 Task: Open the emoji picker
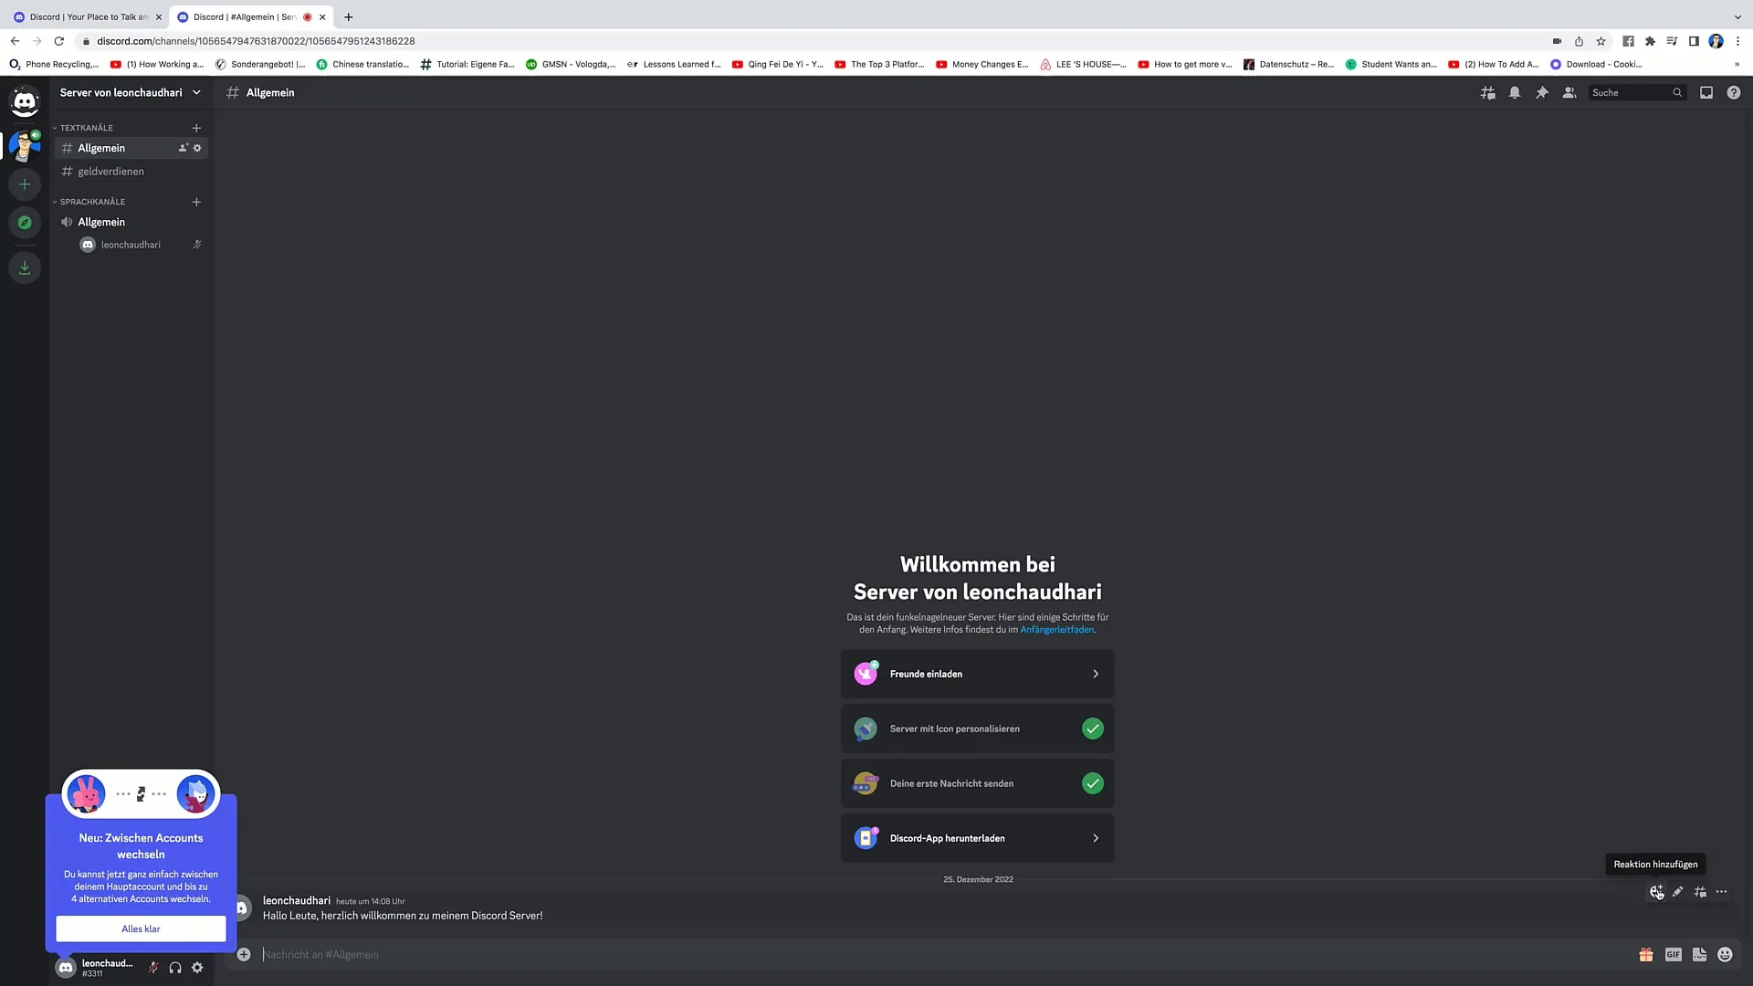1725,955
